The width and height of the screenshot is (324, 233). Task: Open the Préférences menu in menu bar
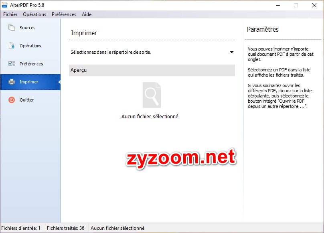pos(64,14)
